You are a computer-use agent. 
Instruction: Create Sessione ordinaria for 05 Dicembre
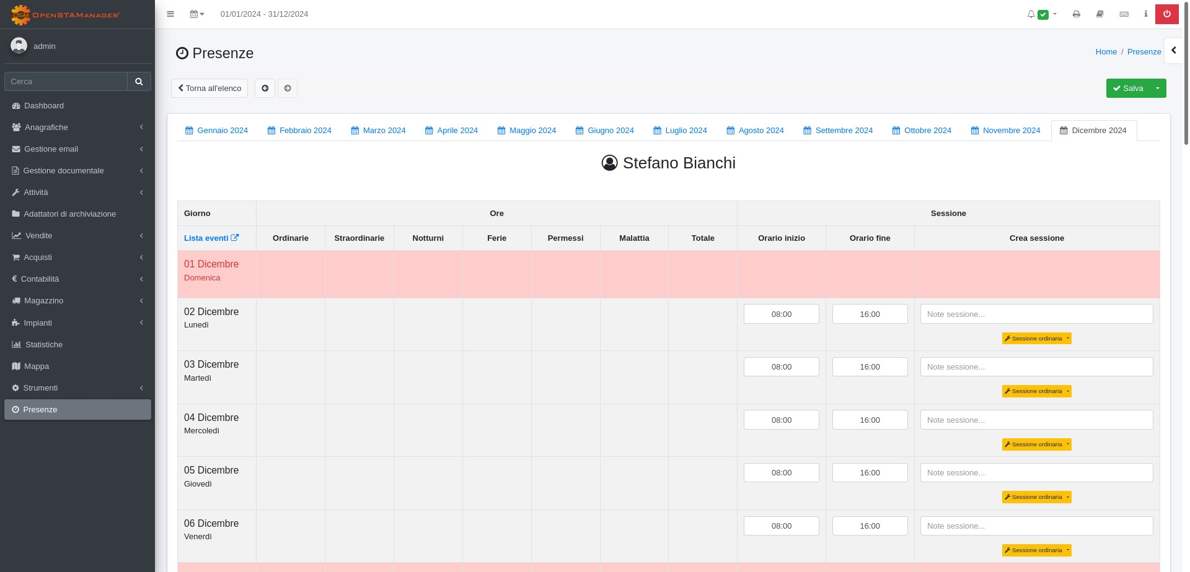pyautogui.click(x=1033, y=497)
